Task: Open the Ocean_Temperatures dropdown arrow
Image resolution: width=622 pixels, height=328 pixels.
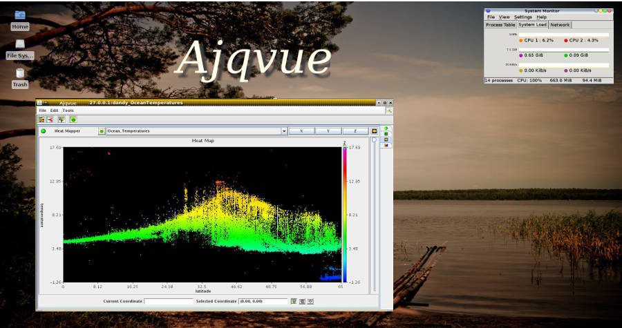Action: pyautogui.click(x=284, y=131)
